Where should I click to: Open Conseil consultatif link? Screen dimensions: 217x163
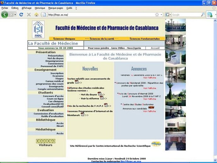pos(53,107)
